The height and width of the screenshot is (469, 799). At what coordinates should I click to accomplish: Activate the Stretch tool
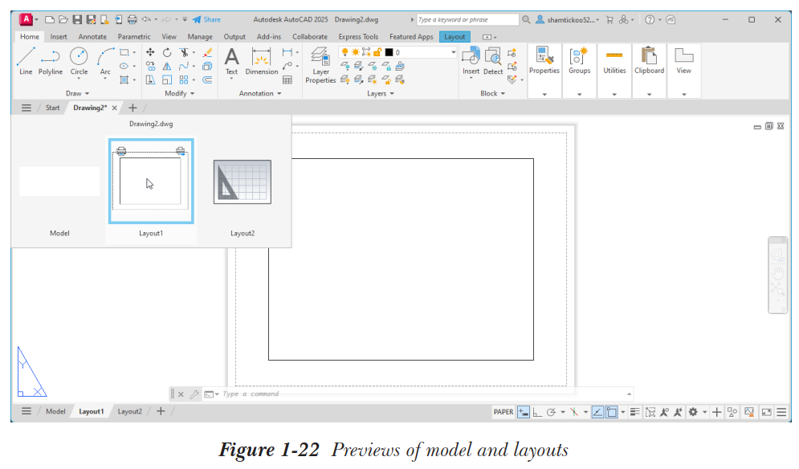tap(150, 80)
